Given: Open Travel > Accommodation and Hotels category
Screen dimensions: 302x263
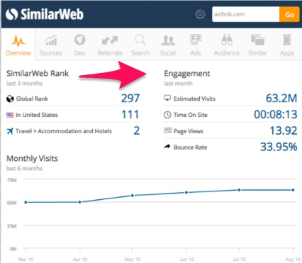Looking at the screenshot, I should point(64,131).
